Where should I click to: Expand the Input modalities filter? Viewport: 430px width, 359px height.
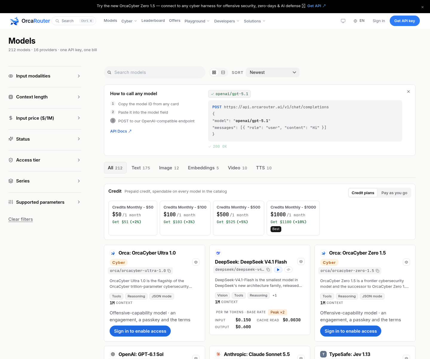pyautogui.click(x=45, y=76)
